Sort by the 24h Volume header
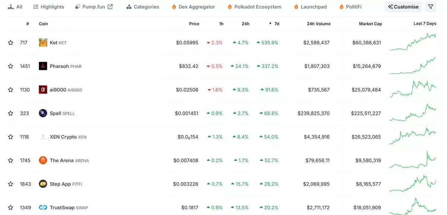The height and width of the screenshot is (215, 447). tap(318, 24)
